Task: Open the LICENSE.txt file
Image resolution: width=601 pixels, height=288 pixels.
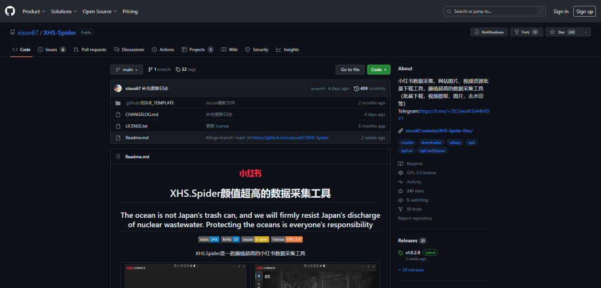Action: point(136,126)
